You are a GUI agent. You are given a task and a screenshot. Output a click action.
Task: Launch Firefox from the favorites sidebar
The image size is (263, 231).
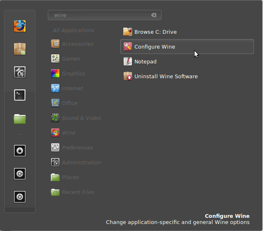pos(19,26)
